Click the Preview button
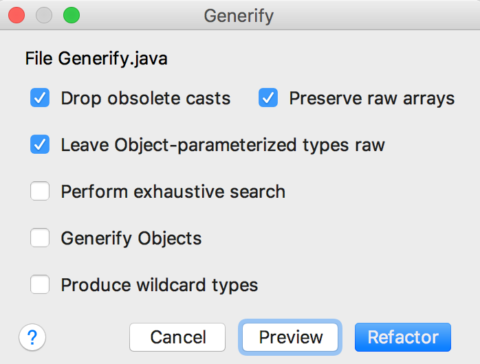The height and width of the screenshot is (364, 480). point(290,337)
